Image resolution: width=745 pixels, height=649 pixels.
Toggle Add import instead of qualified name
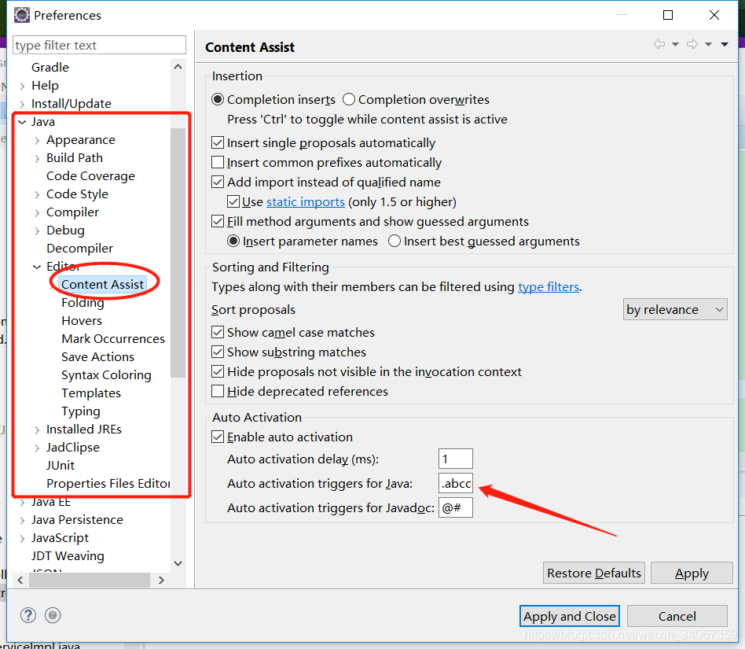[x=218, y=182]
